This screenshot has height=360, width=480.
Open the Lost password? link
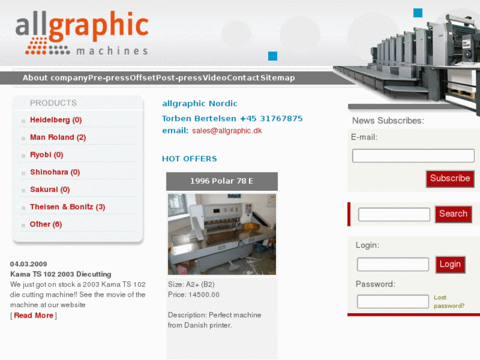(449, 301)
